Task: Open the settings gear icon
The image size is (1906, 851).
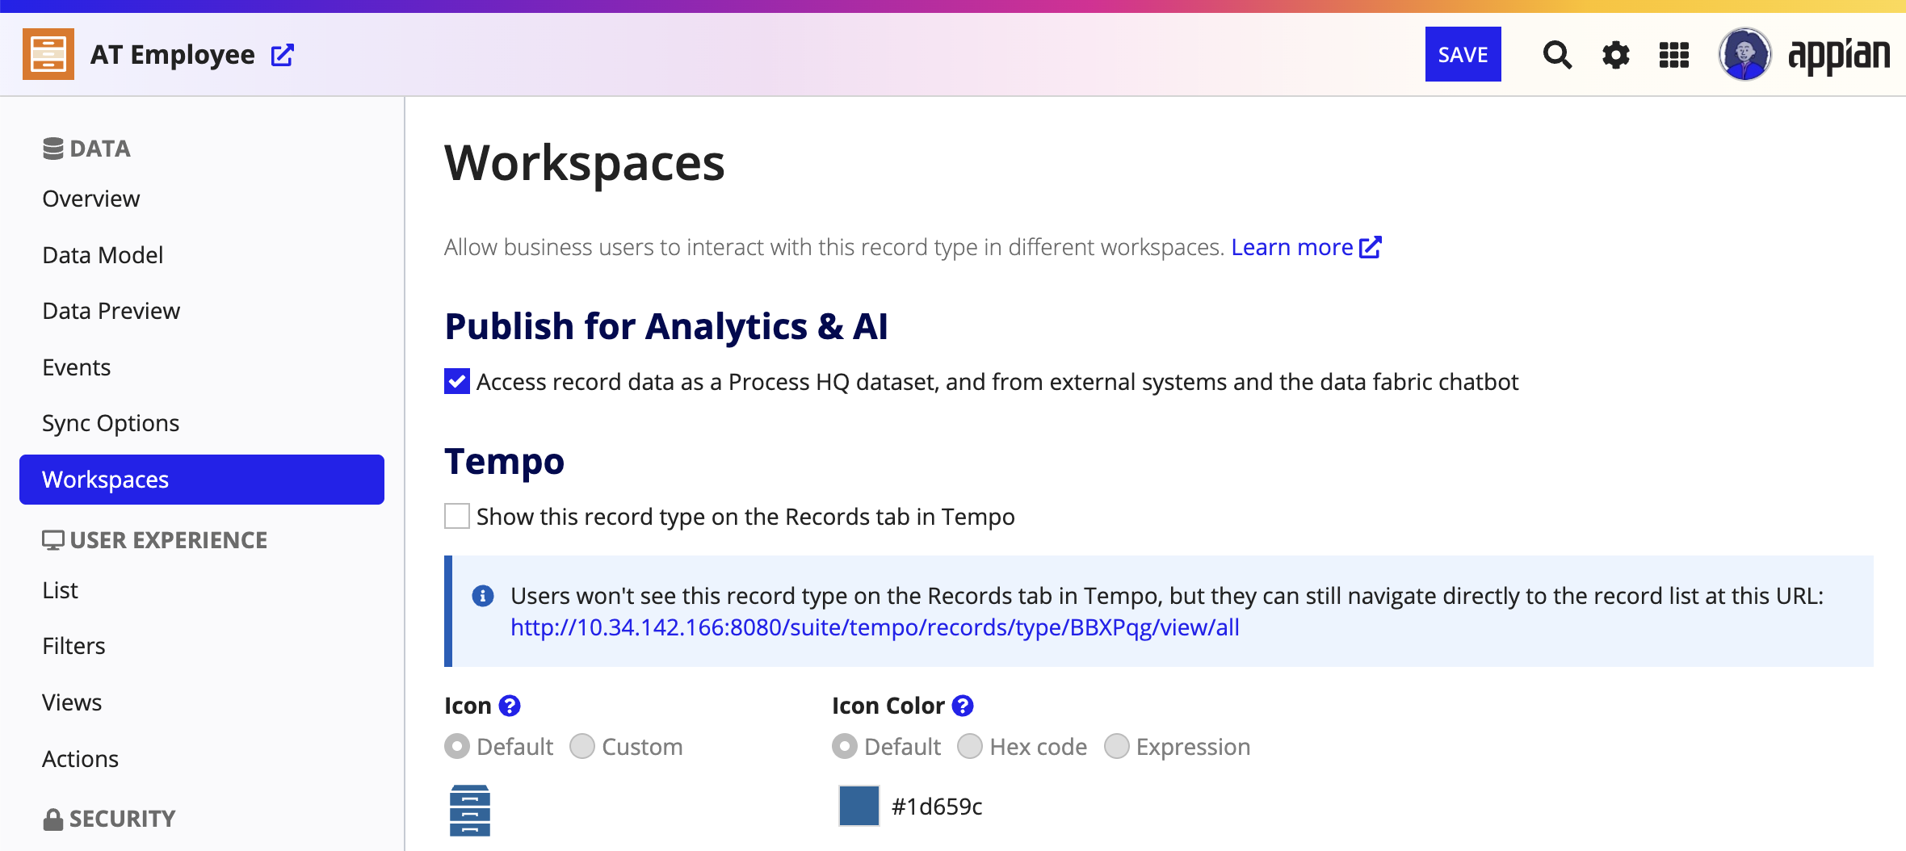Action: (1616, 55)
